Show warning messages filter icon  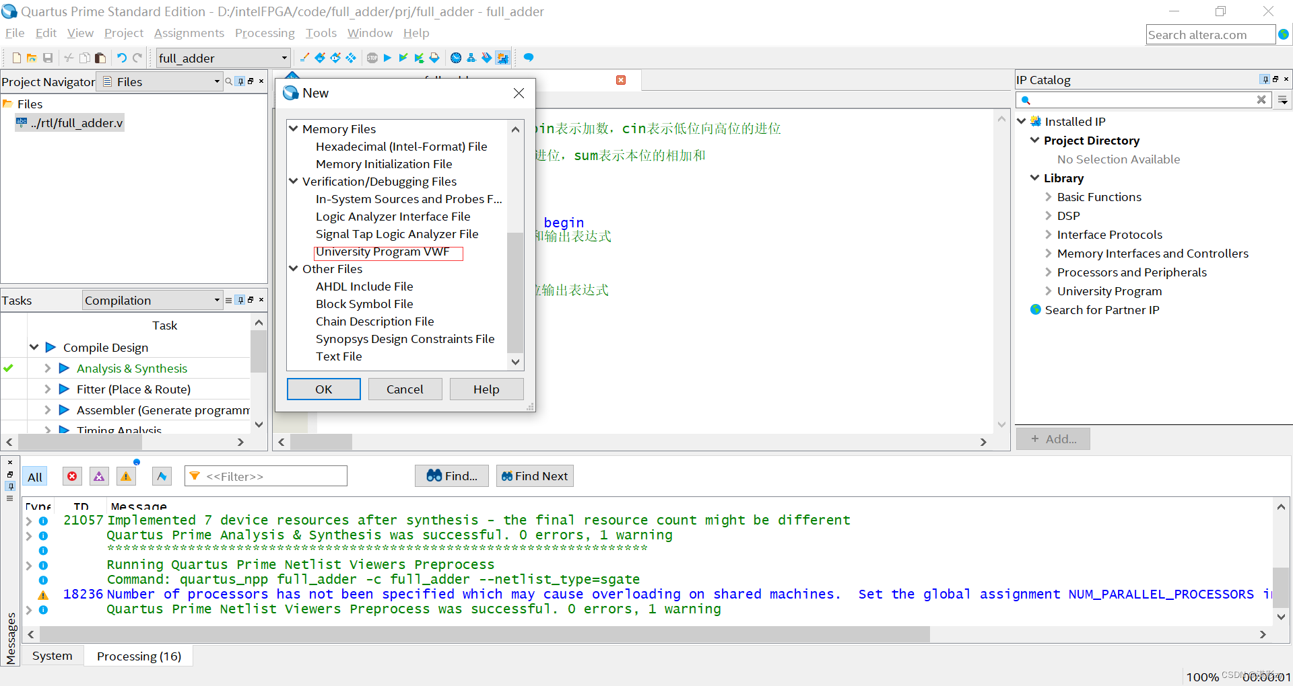click(x=126, y=476)
